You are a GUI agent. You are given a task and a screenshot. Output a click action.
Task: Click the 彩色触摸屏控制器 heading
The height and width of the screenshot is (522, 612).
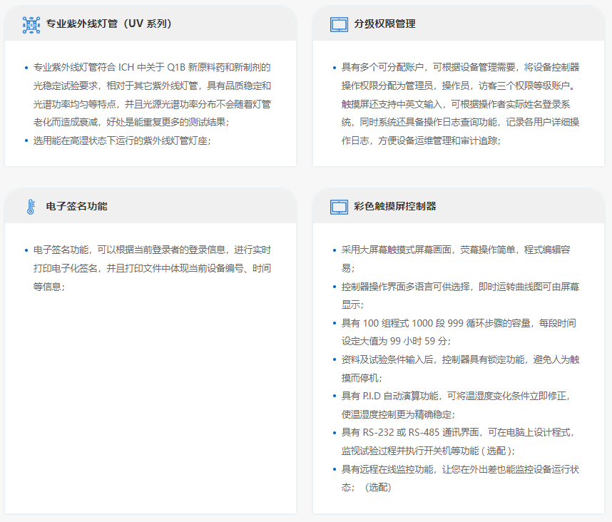[x=394, y=206]
